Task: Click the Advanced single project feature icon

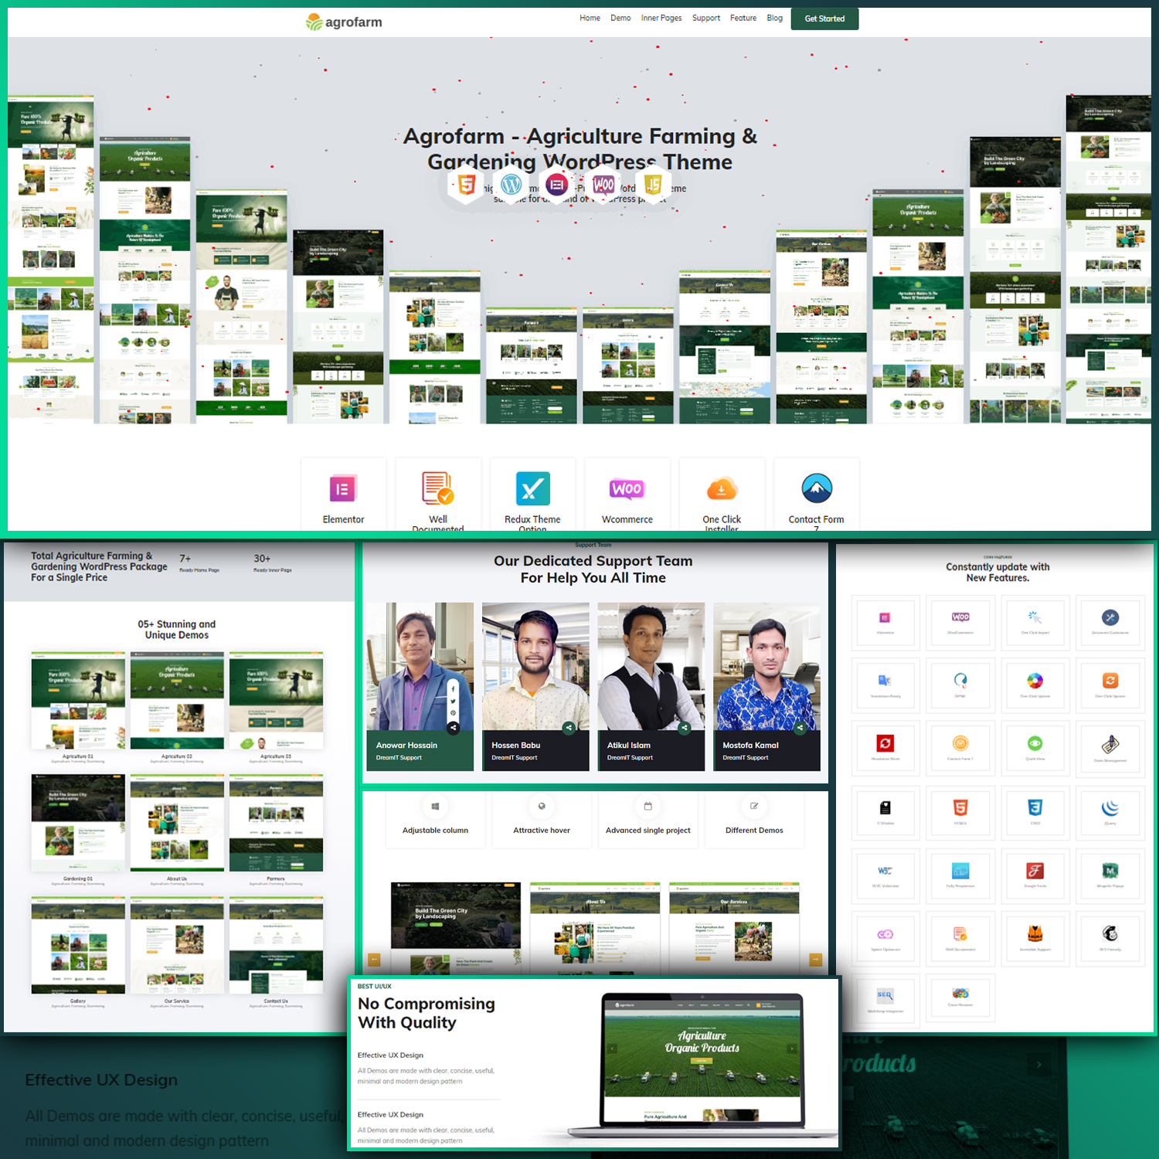Action: pyautogui.click(x=648, y=806)
